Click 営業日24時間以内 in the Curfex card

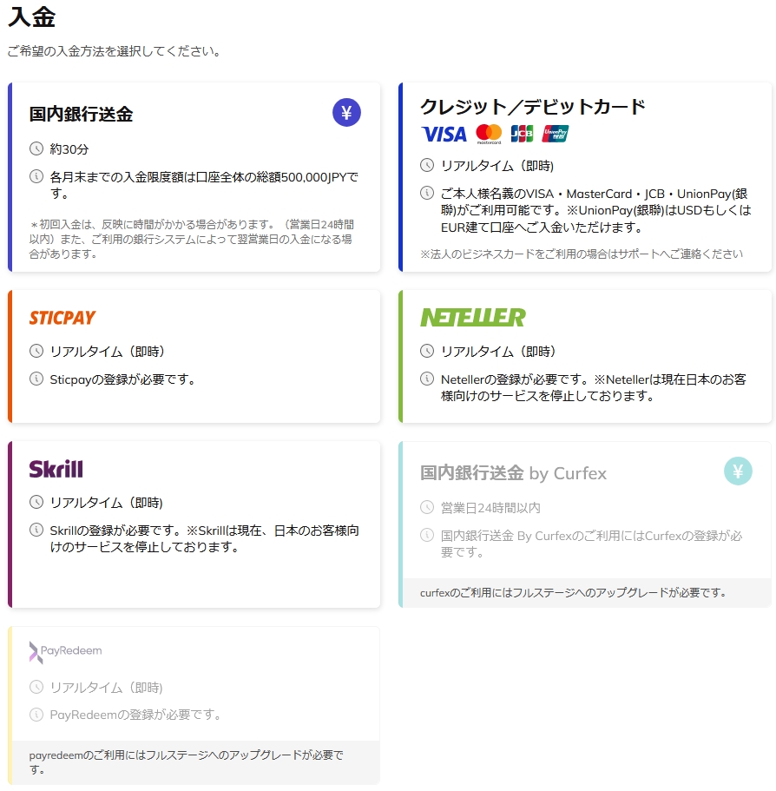[490, 507]
